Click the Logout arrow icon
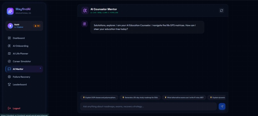This screenshot has width=258, height=116. coord(9,108)
